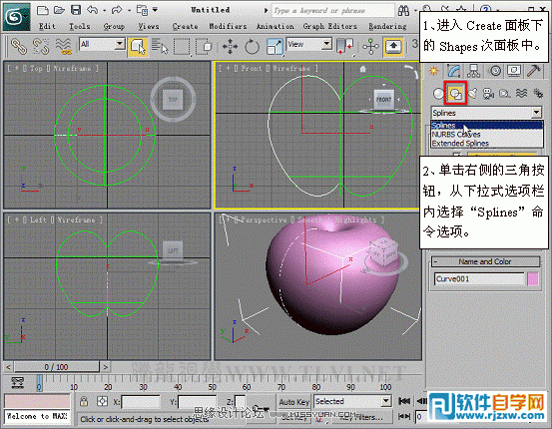Open the Modifiers menu

[x=228, y=26]
